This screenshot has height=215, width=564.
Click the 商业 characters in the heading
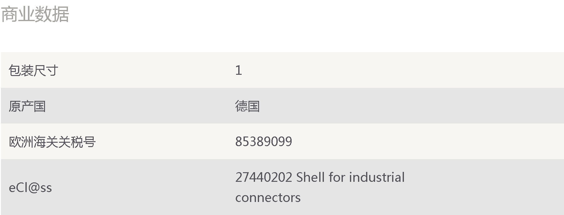click(x=18, y=14)
